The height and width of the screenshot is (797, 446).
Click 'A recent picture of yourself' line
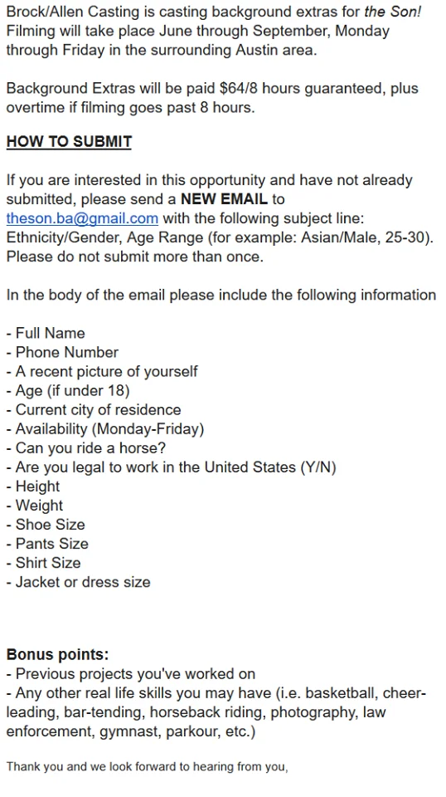pos(102,372)
